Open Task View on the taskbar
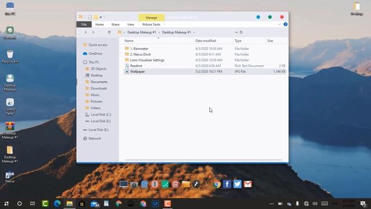The image size is (371, 209). pos(32,204)
